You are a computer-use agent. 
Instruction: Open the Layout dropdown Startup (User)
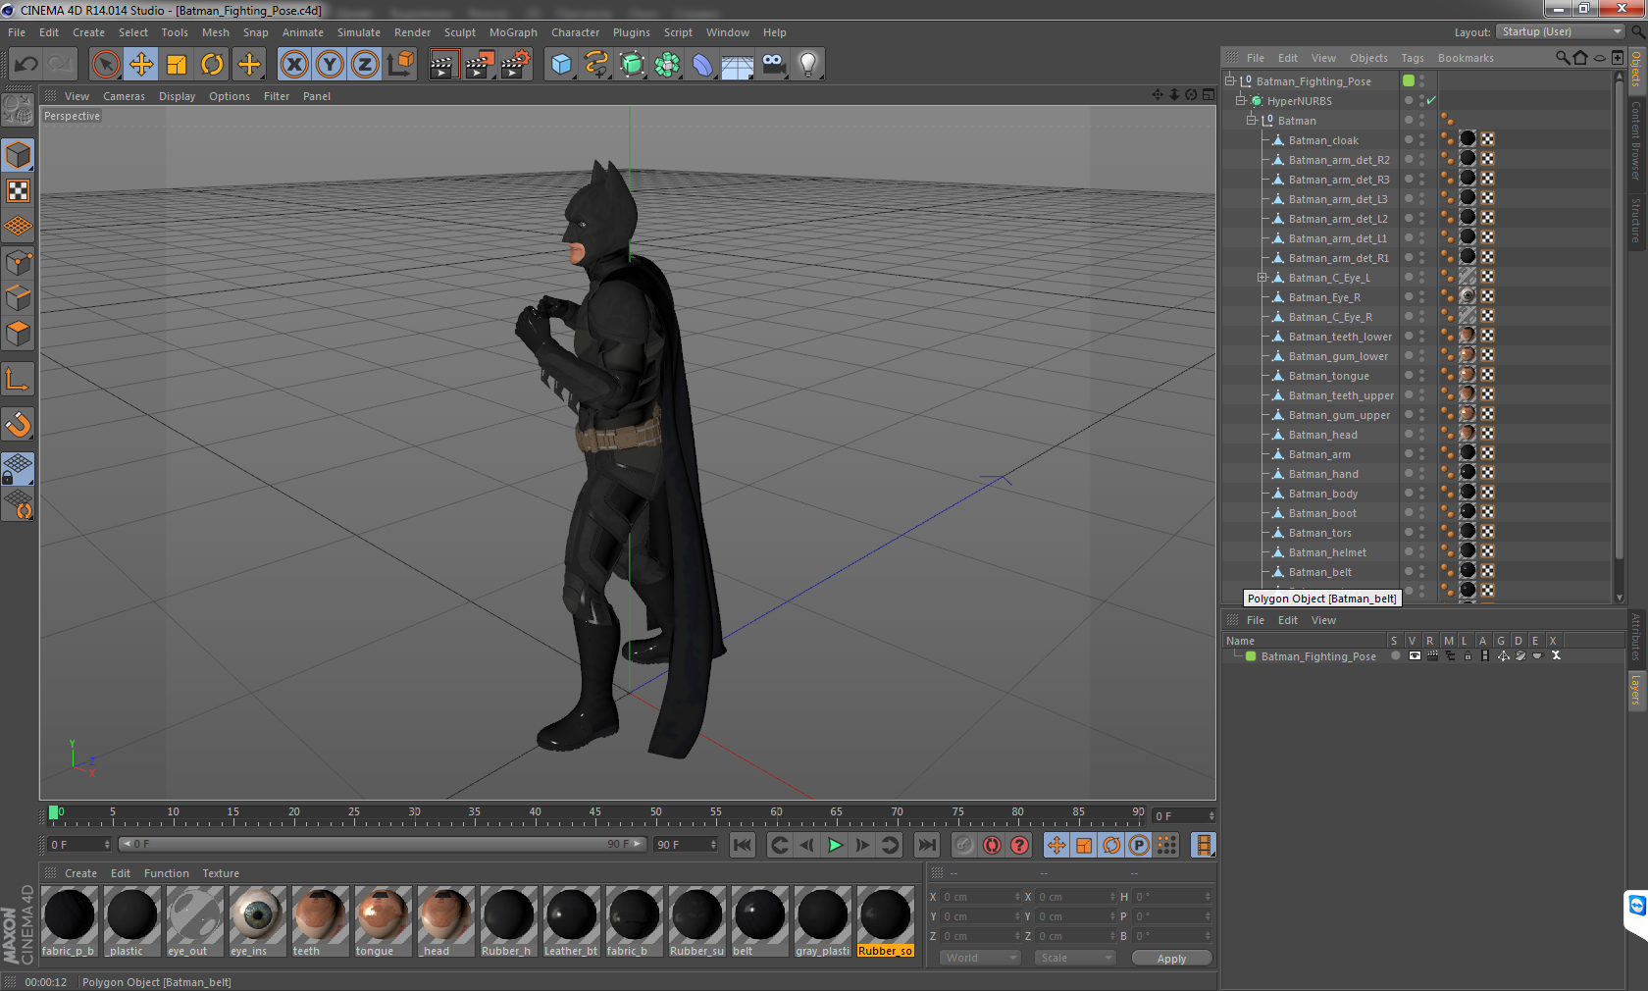pyautogui.click(x=1562, y=31)
